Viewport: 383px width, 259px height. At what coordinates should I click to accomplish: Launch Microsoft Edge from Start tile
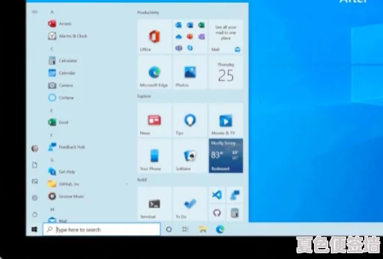pyautogui.click(x=154, y=73)
